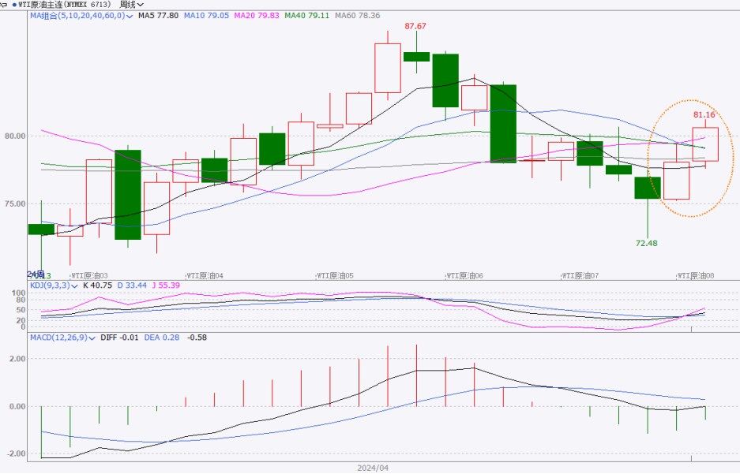Click the 87.67 high price marker

[415, 26]
